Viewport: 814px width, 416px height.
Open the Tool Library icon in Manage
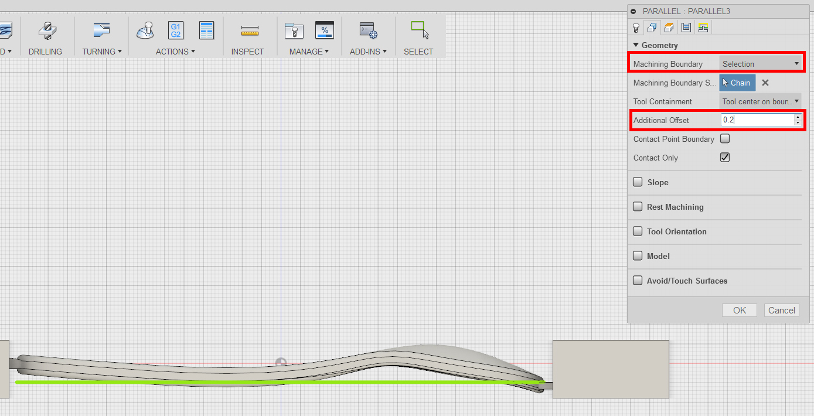[294, 30]
